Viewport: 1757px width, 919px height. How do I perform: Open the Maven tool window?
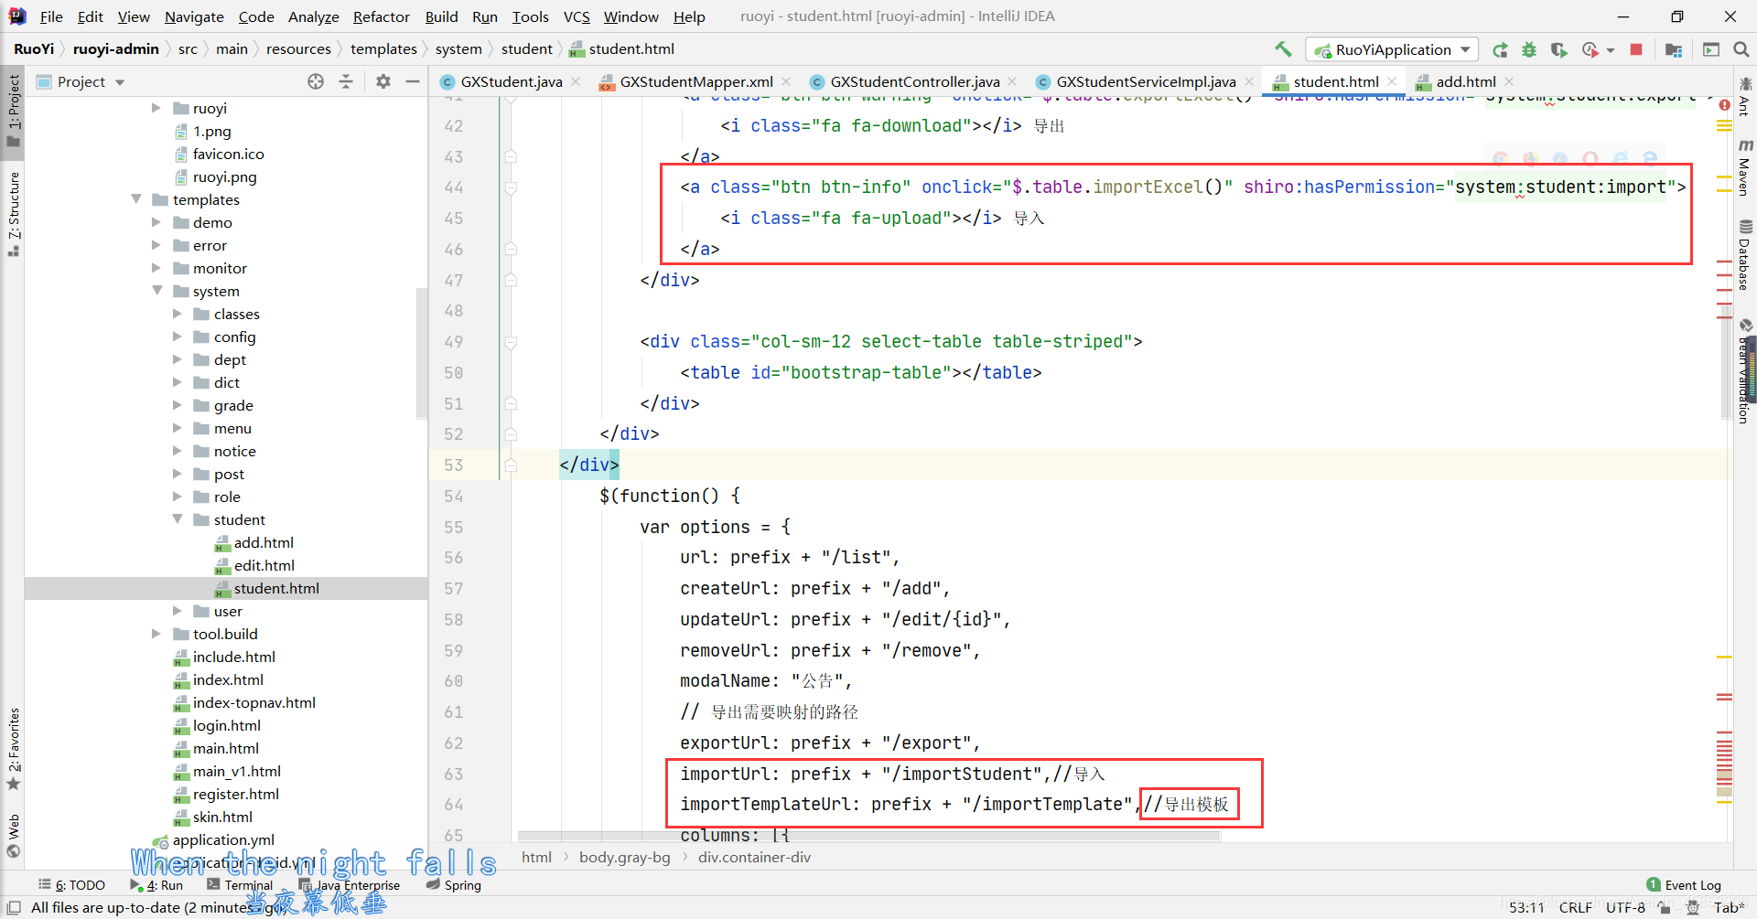click(1745, 167)
